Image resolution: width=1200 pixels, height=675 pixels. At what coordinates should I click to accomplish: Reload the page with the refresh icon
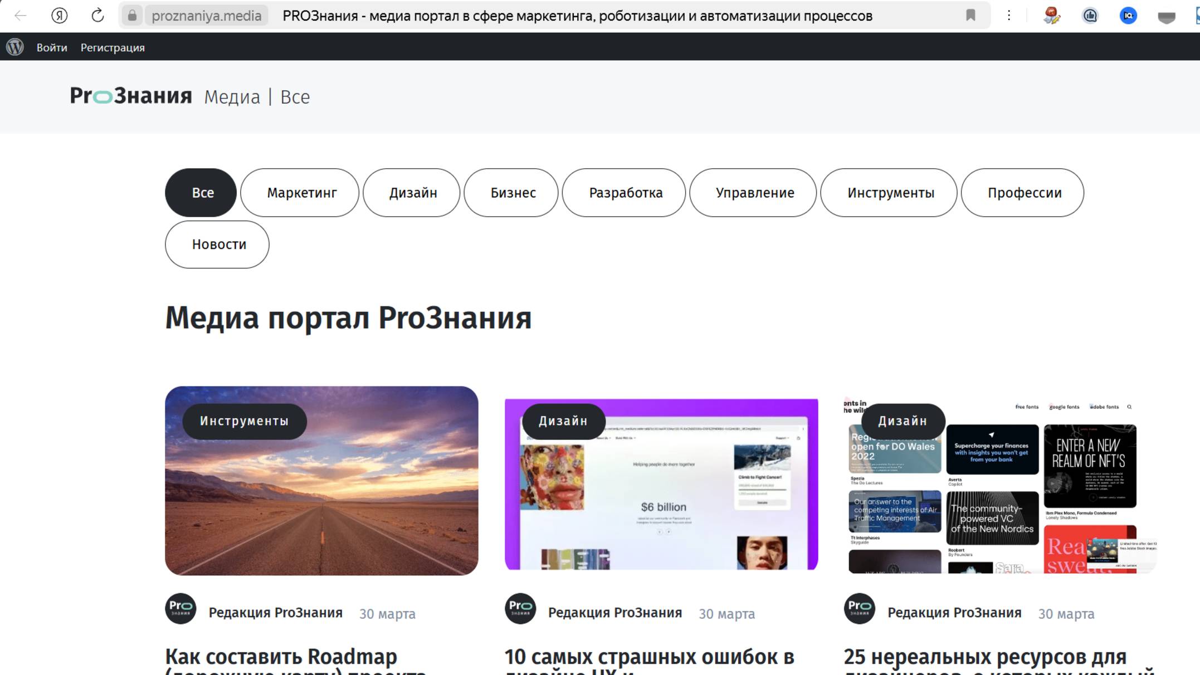pyautogui.click(x=97, y=16)
